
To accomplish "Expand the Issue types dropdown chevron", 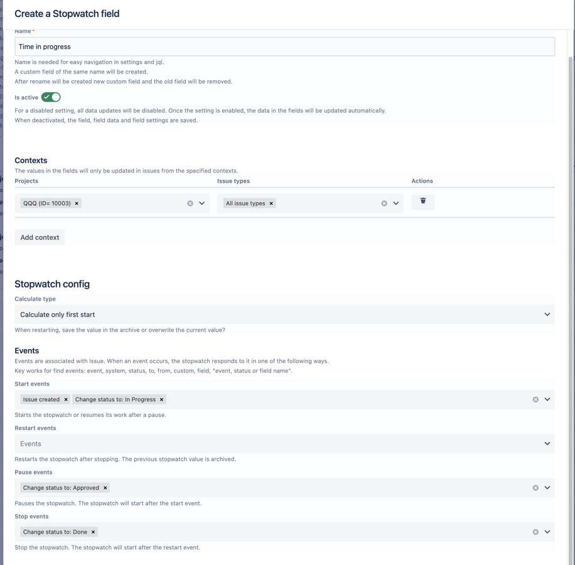I will (396, 203).
